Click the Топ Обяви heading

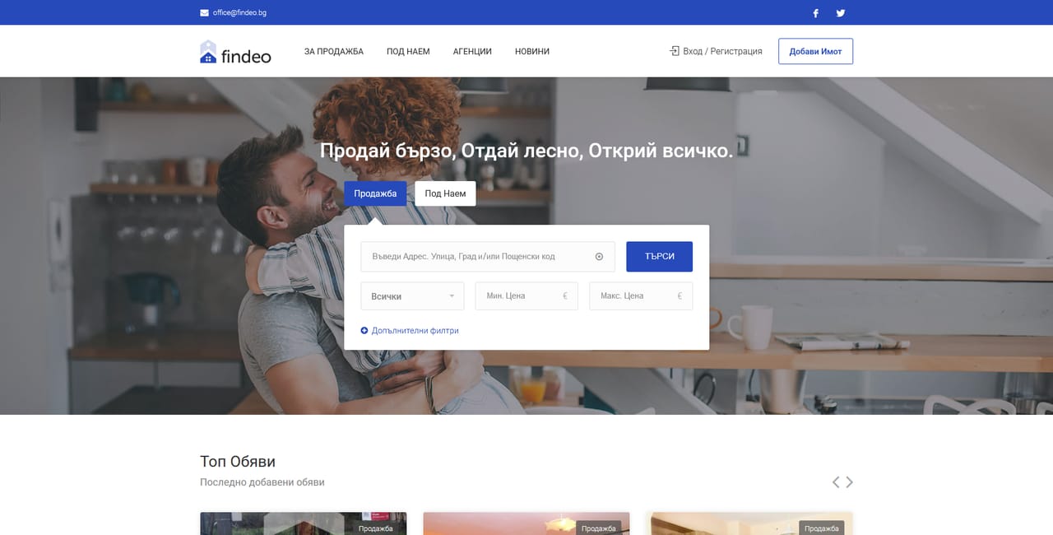tap(238, 461)
